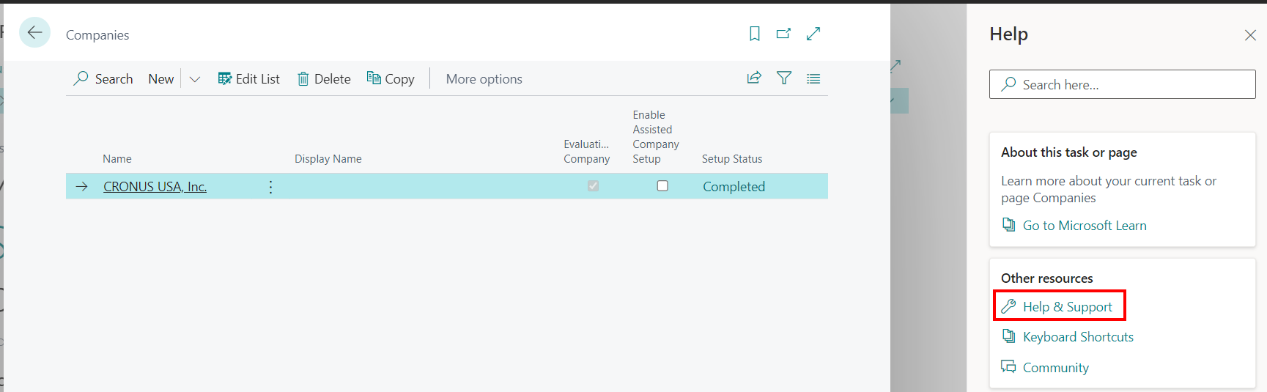Click the Help search field

coord(1123,84)
